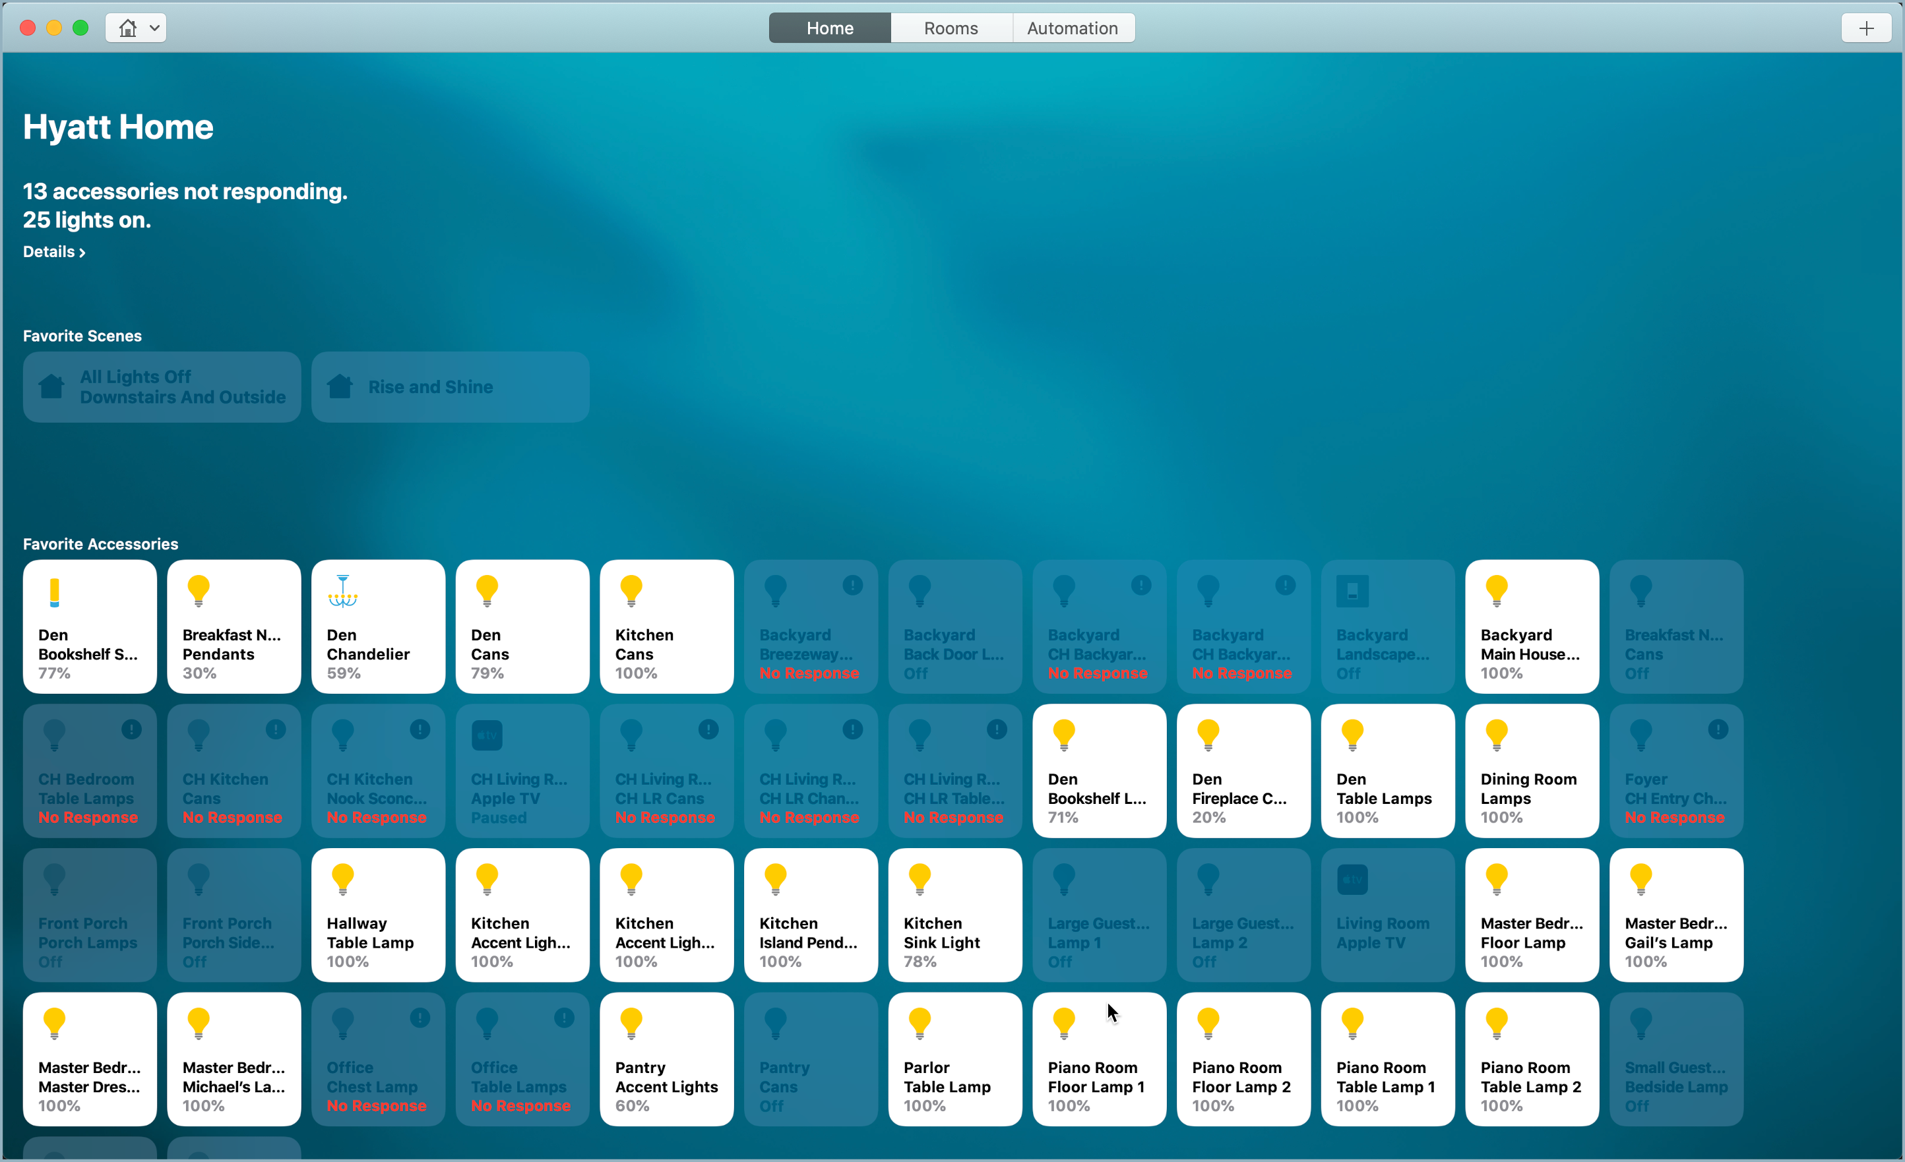The image size is (1905, 1162).
Task: Run the Rise and Shine scene
Action: pyautogui.click(x=450, y=386)
